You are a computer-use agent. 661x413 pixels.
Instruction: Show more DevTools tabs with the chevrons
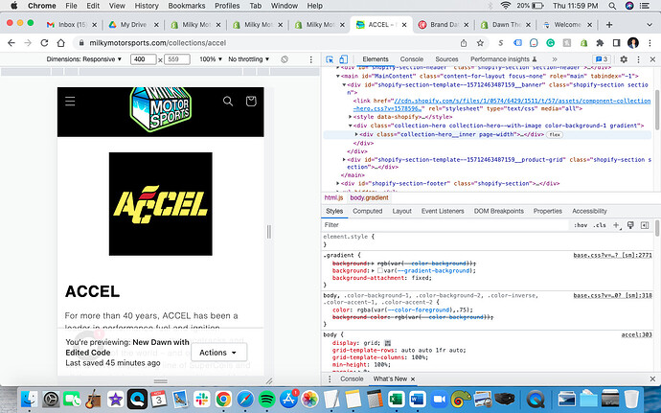click(555, 59)
